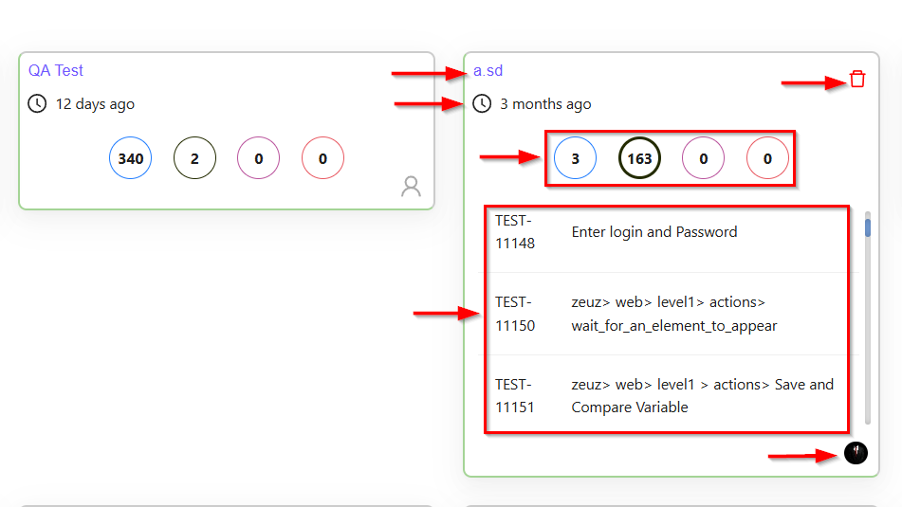Open the black profile avatar on a.sd card

pos(856,453)
